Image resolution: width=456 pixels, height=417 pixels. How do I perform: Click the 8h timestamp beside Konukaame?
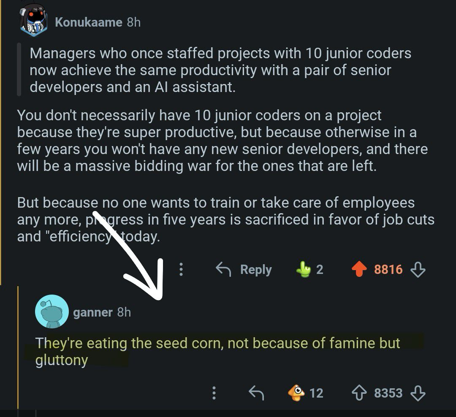[x=133, y=22]
